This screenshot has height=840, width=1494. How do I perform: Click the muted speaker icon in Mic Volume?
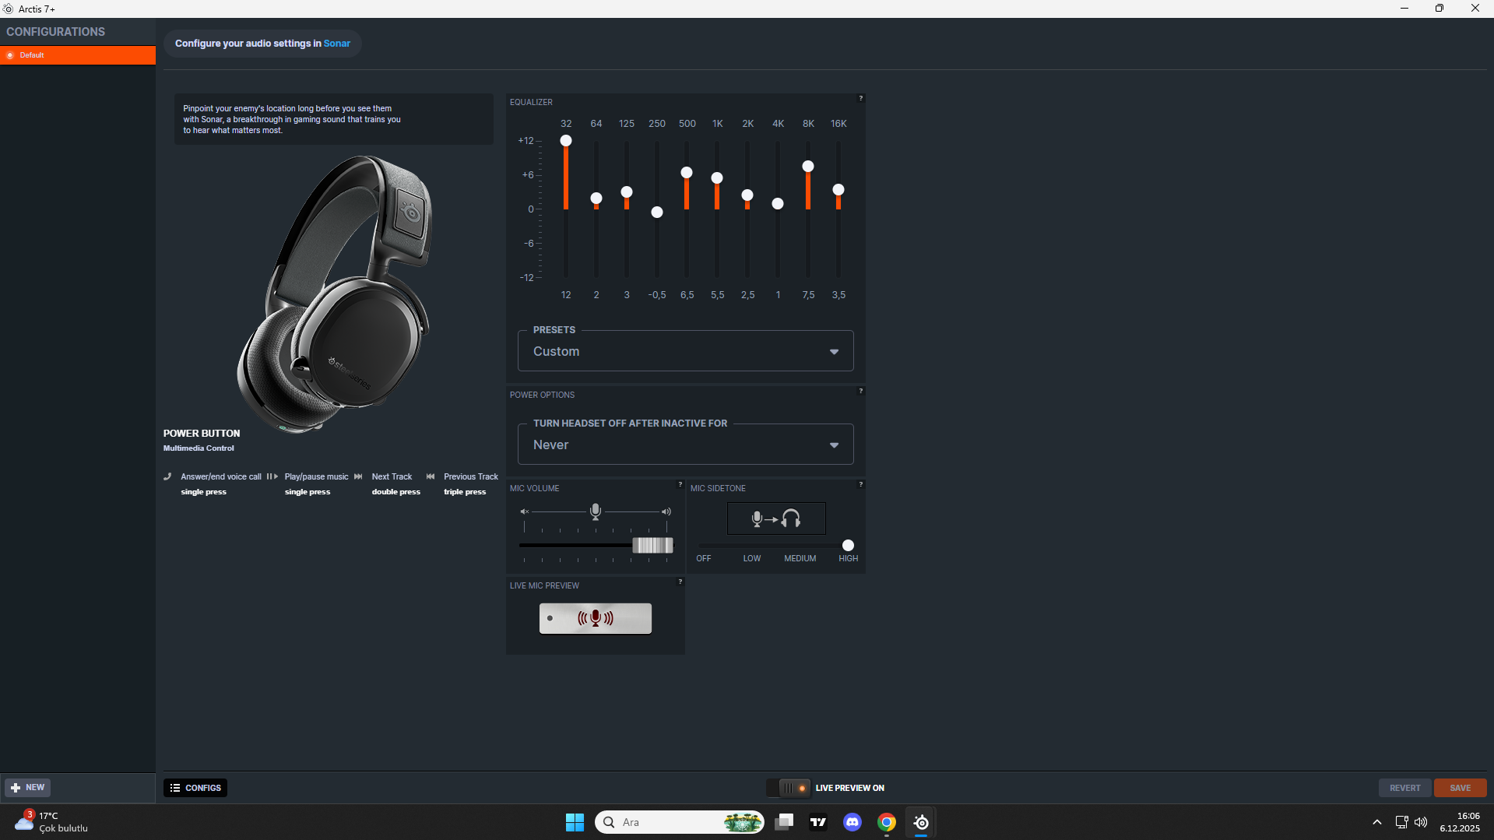point(525,511)
